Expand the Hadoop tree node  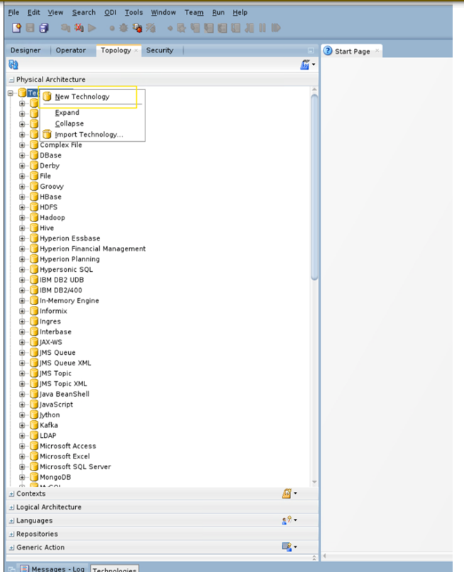point(22,217)
